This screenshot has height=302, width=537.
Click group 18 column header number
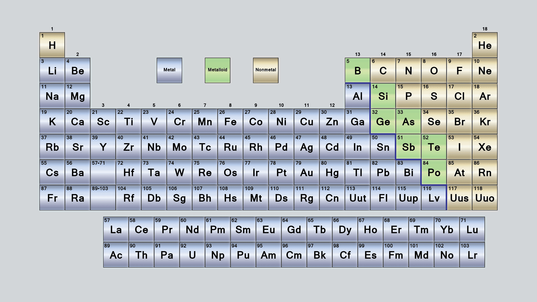click(x=485, y=29)
